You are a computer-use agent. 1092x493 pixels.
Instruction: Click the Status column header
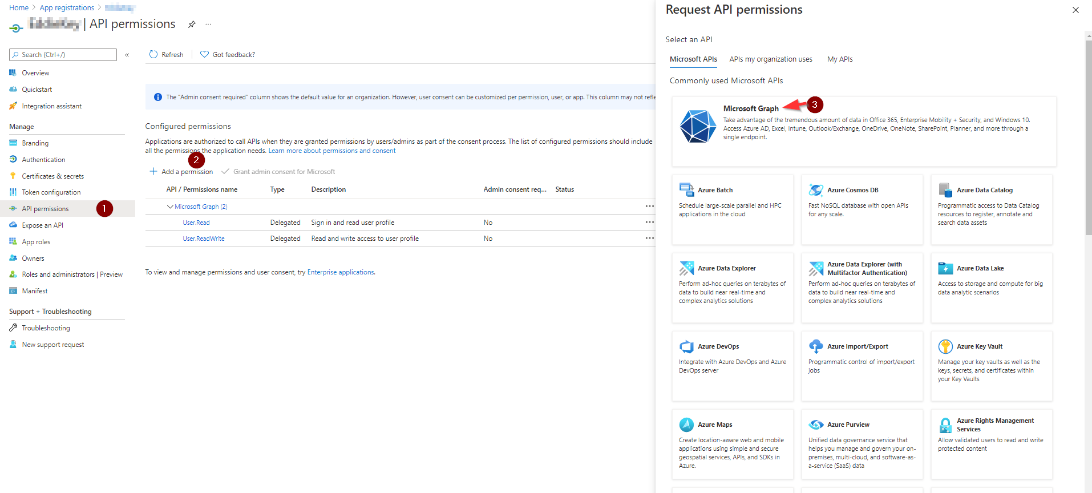click(x=564, y=189)
